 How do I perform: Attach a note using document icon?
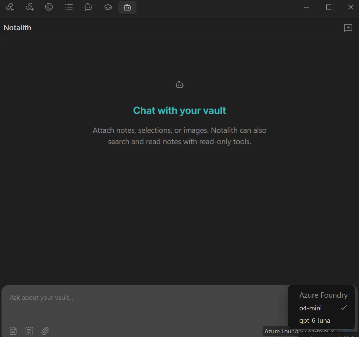[x=13, y=331]
